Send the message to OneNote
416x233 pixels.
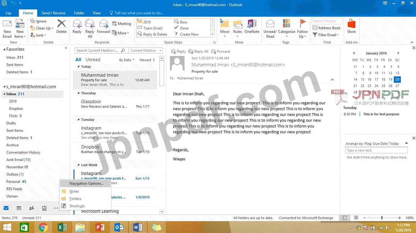click(252, 26)
